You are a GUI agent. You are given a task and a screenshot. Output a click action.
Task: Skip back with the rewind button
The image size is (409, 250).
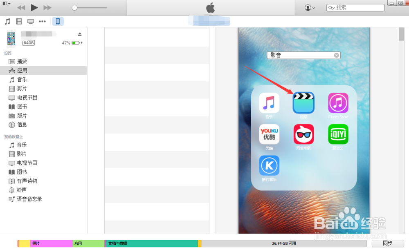point(21,8)
